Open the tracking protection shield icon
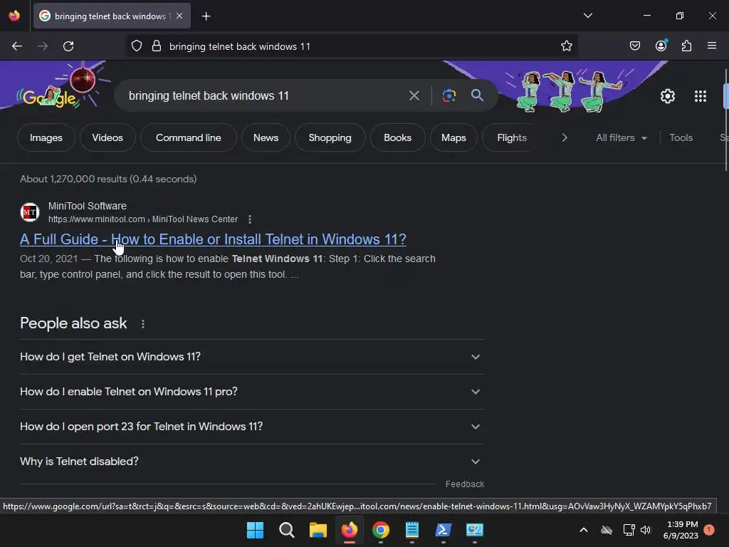Viewport: 729px width, 547px height. tap(137, 46)
